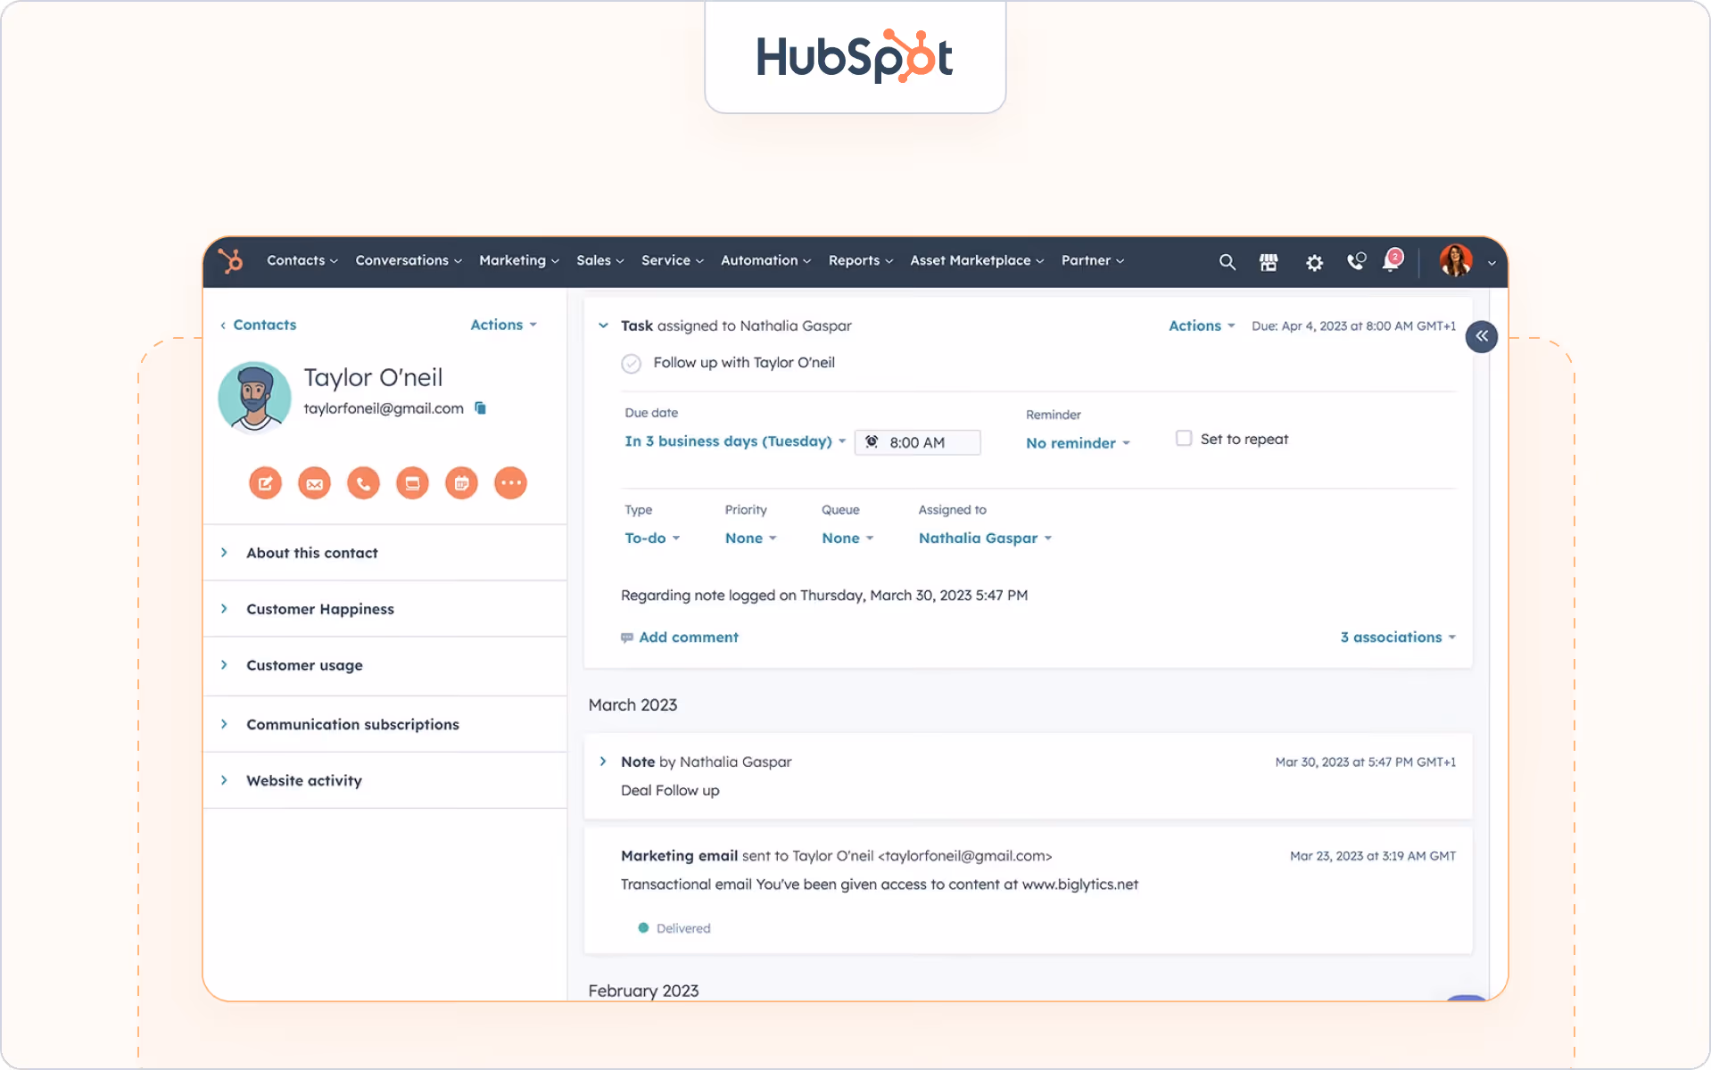Open the Priority None dropdown
The image size is (1711, 1070).
pyautogui.click(x=751, y=539)
